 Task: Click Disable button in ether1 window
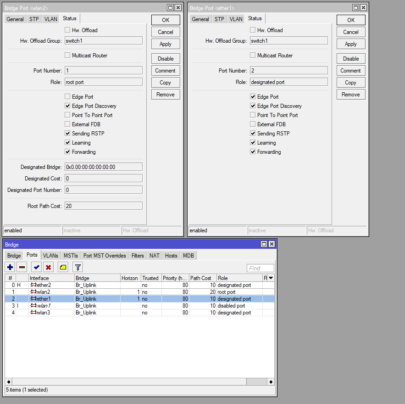(x=351, y=59)
